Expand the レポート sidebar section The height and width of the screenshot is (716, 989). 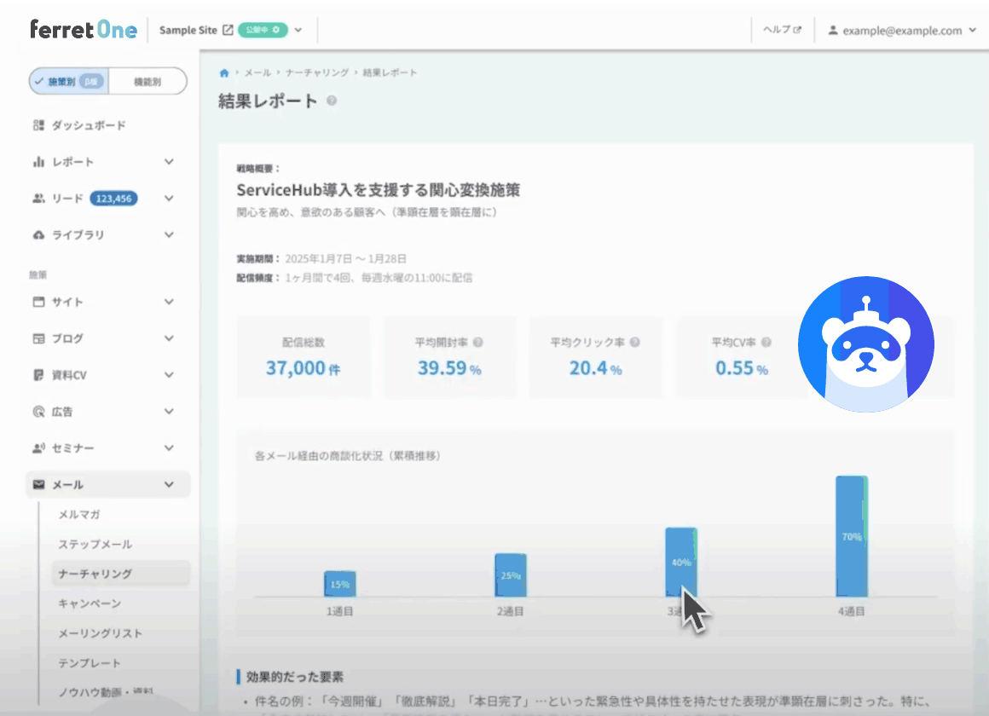(x=169, y=162)
